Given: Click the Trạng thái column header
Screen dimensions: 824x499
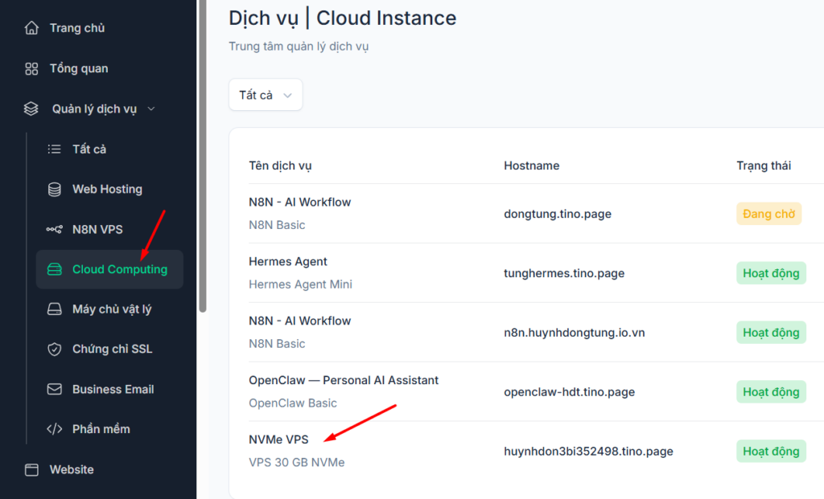Looking at the screenshot, I should [764, 166].
